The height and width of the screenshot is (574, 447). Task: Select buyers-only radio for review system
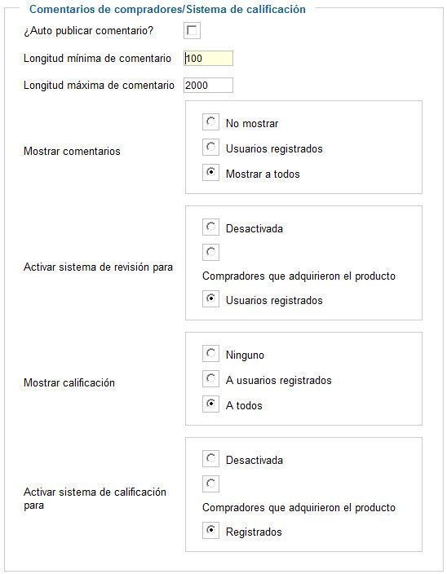(x=211, y=252)
